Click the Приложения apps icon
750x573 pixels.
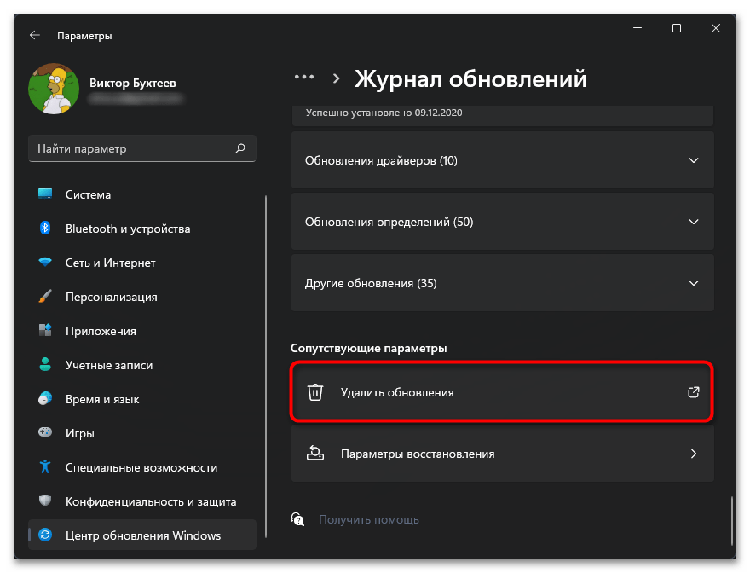click(46, 331)
